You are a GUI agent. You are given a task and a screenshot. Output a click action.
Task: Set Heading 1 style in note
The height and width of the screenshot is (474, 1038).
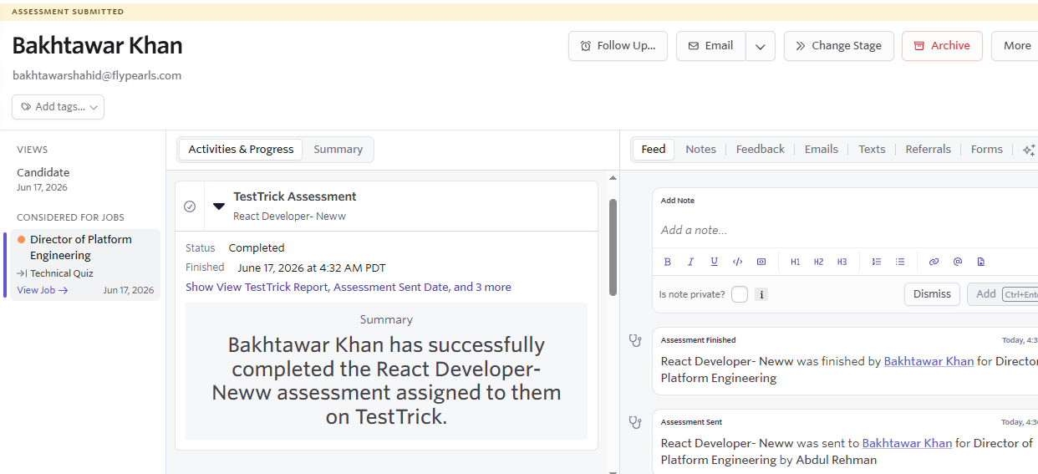tap(795, 262)
